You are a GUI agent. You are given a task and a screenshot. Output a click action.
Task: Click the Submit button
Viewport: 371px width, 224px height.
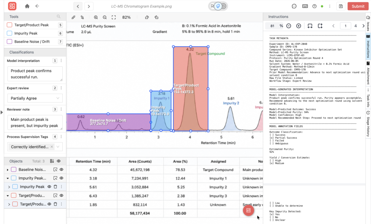click(358, 7)
